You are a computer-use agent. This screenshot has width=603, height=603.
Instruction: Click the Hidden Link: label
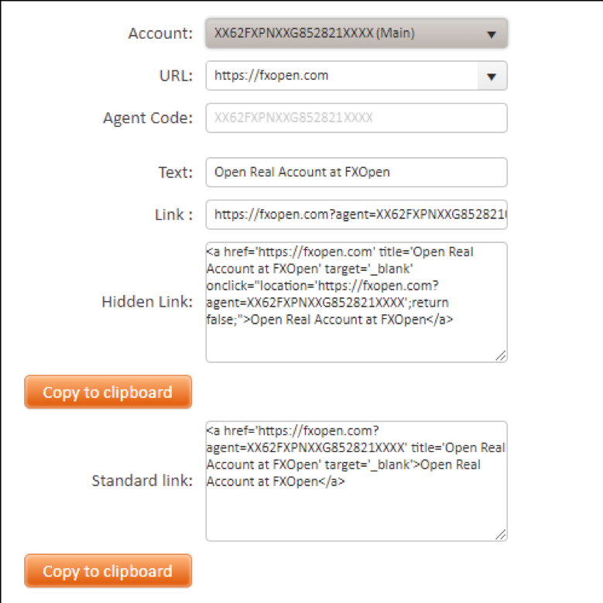pos(147,302)
